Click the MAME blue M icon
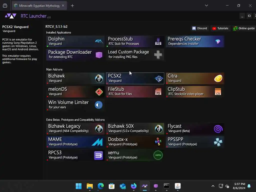256x192 pixels. point(97,142)
